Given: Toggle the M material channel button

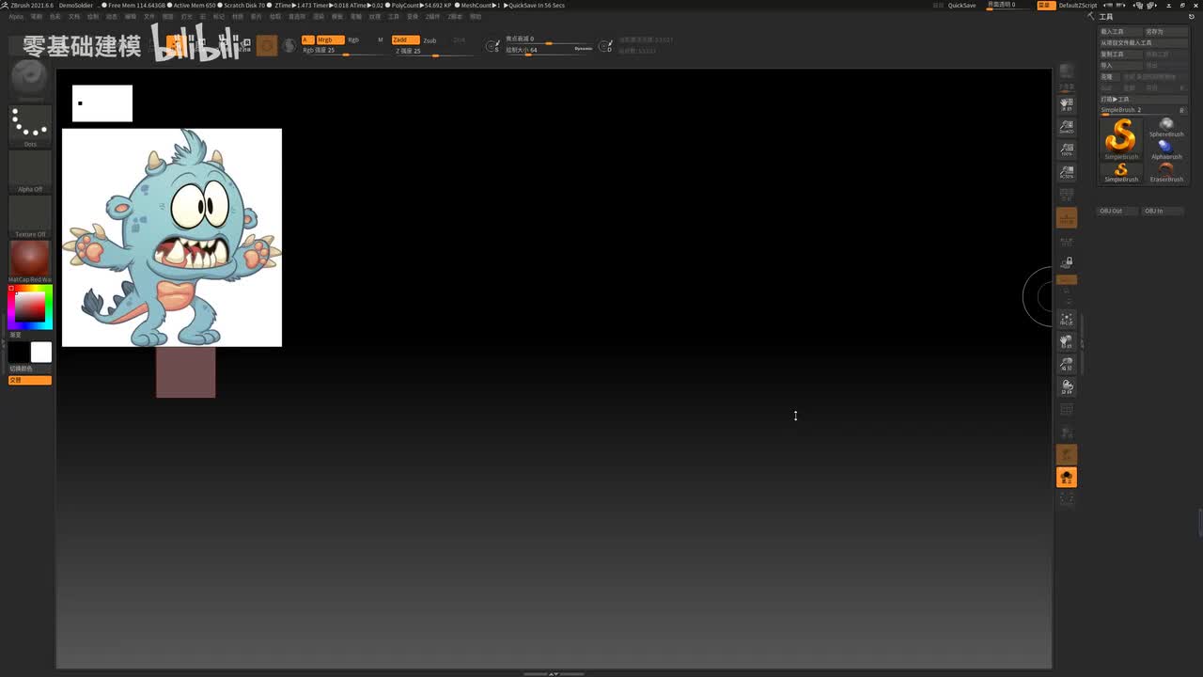Looking at the screenshot, I should click(381, 39).
